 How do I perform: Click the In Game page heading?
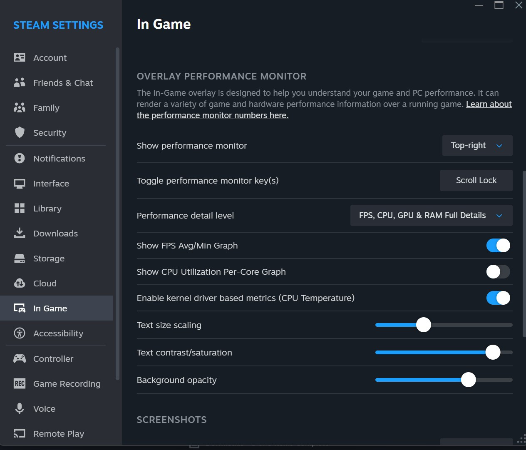click(x=164, y=24)
